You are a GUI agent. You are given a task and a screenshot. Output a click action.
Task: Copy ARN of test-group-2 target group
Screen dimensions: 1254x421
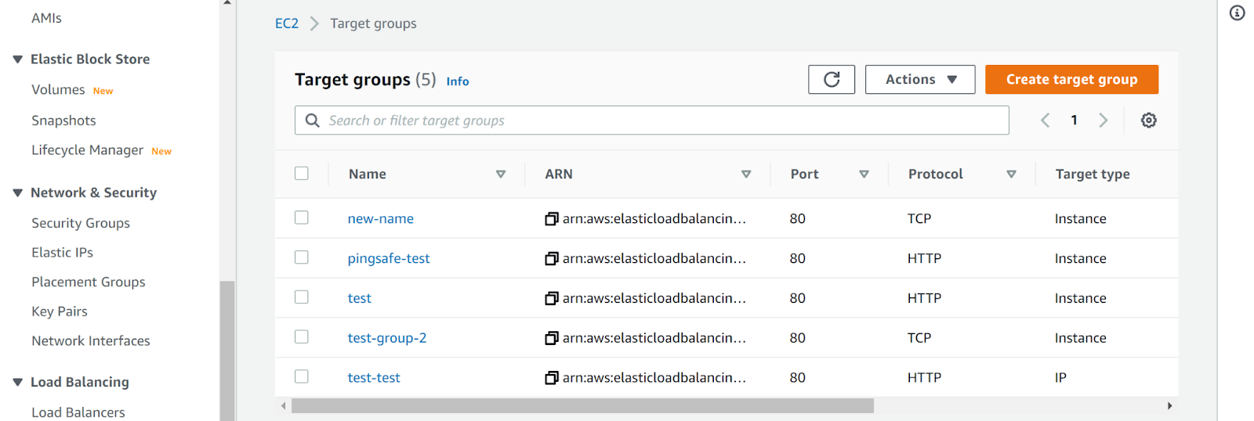552,338
